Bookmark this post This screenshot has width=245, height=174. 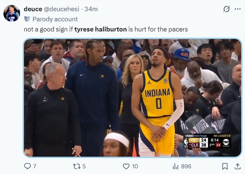pos(225,166)
